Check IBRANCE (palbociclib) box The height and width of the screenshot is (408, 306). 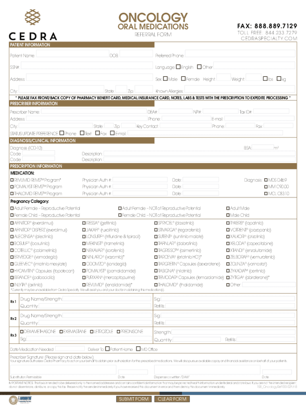(12, 278)
